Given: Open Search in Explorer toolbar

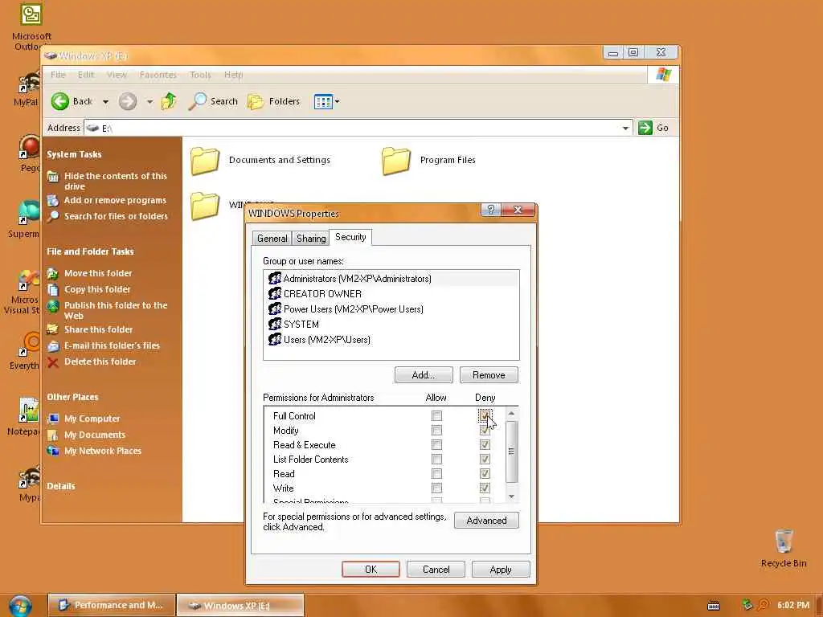Looking at the screenshot, I should (x=214, y=101).
